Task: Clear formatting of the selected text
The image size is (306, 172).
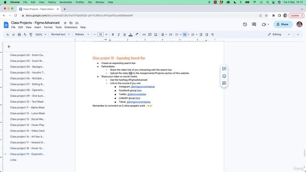Action: [x=212, y=34]
